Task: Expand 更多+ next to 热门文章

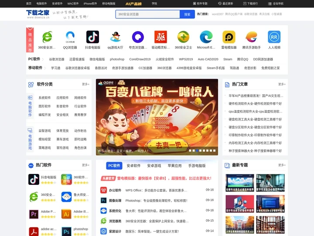Action: (x=282, y=84)
